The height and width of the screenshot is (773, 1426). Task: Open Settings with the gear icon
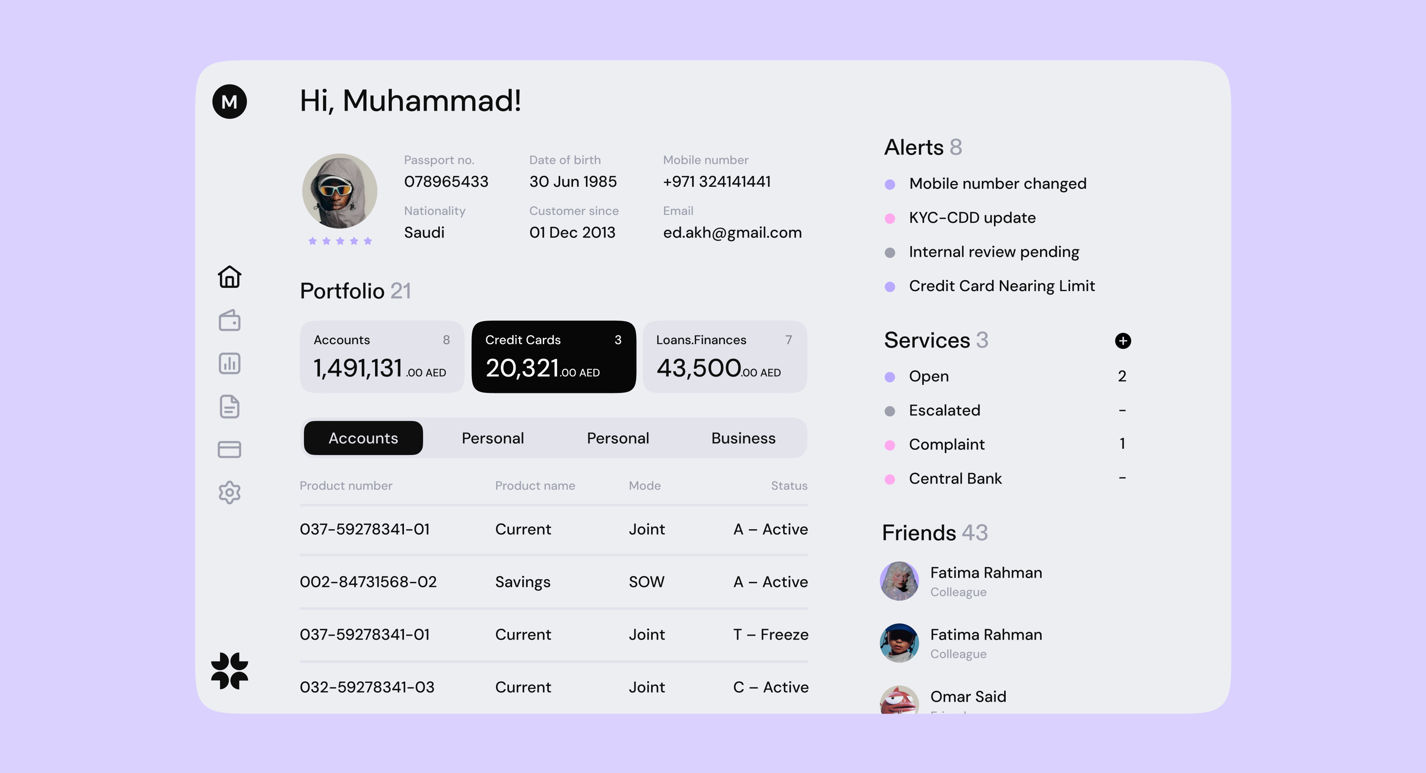pyautogui.click(x=229, y=492)
